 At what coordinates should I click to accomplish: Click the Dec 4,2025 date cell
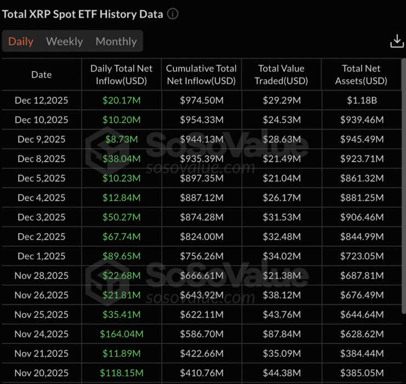click(42, 198)
